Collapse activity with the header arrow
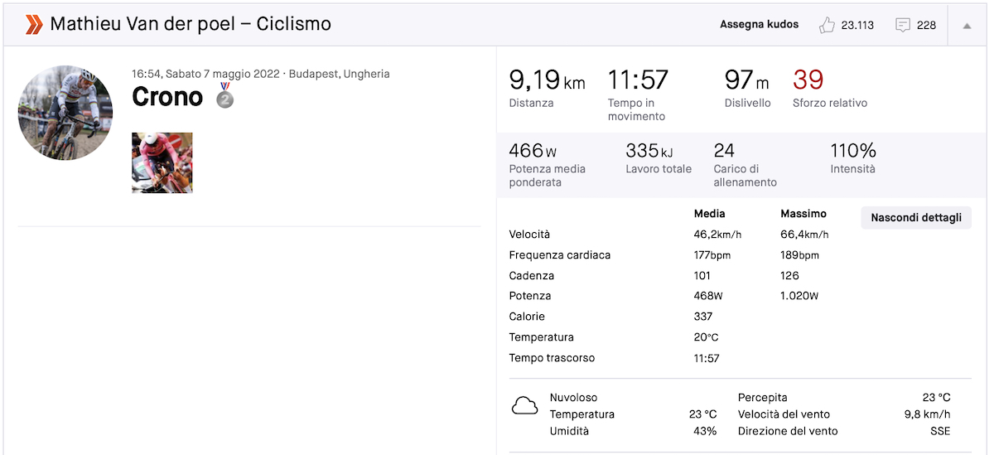The width and height of the screenshot is (994, 455). point(967,25)
